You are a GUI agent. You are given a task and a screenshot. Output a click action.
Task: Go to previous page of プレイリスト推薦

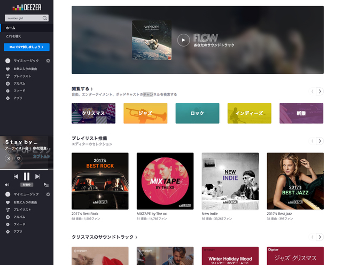(x=312, y=141)
